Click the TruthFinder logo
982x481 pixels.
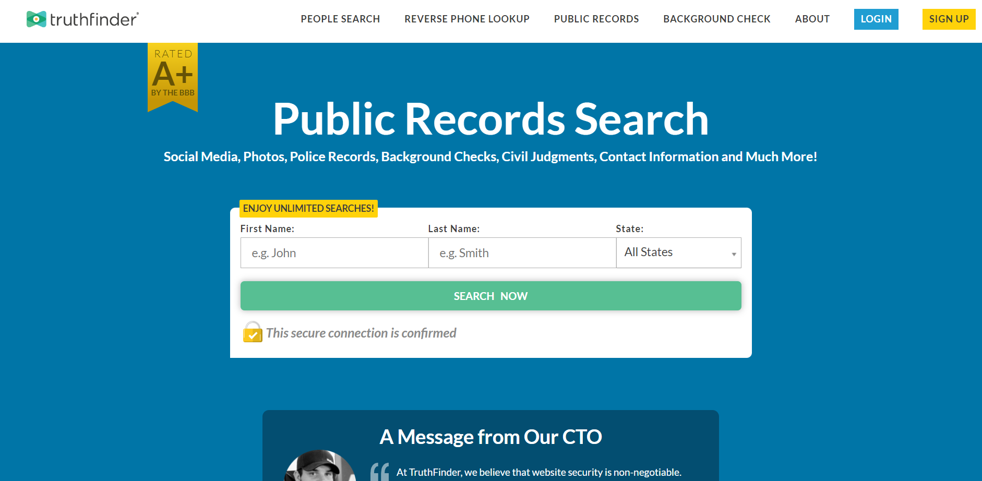[x=82, y=19]
